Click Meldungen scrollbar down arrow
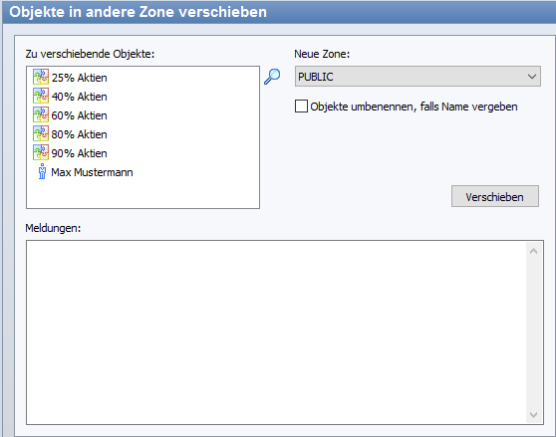 533,415
